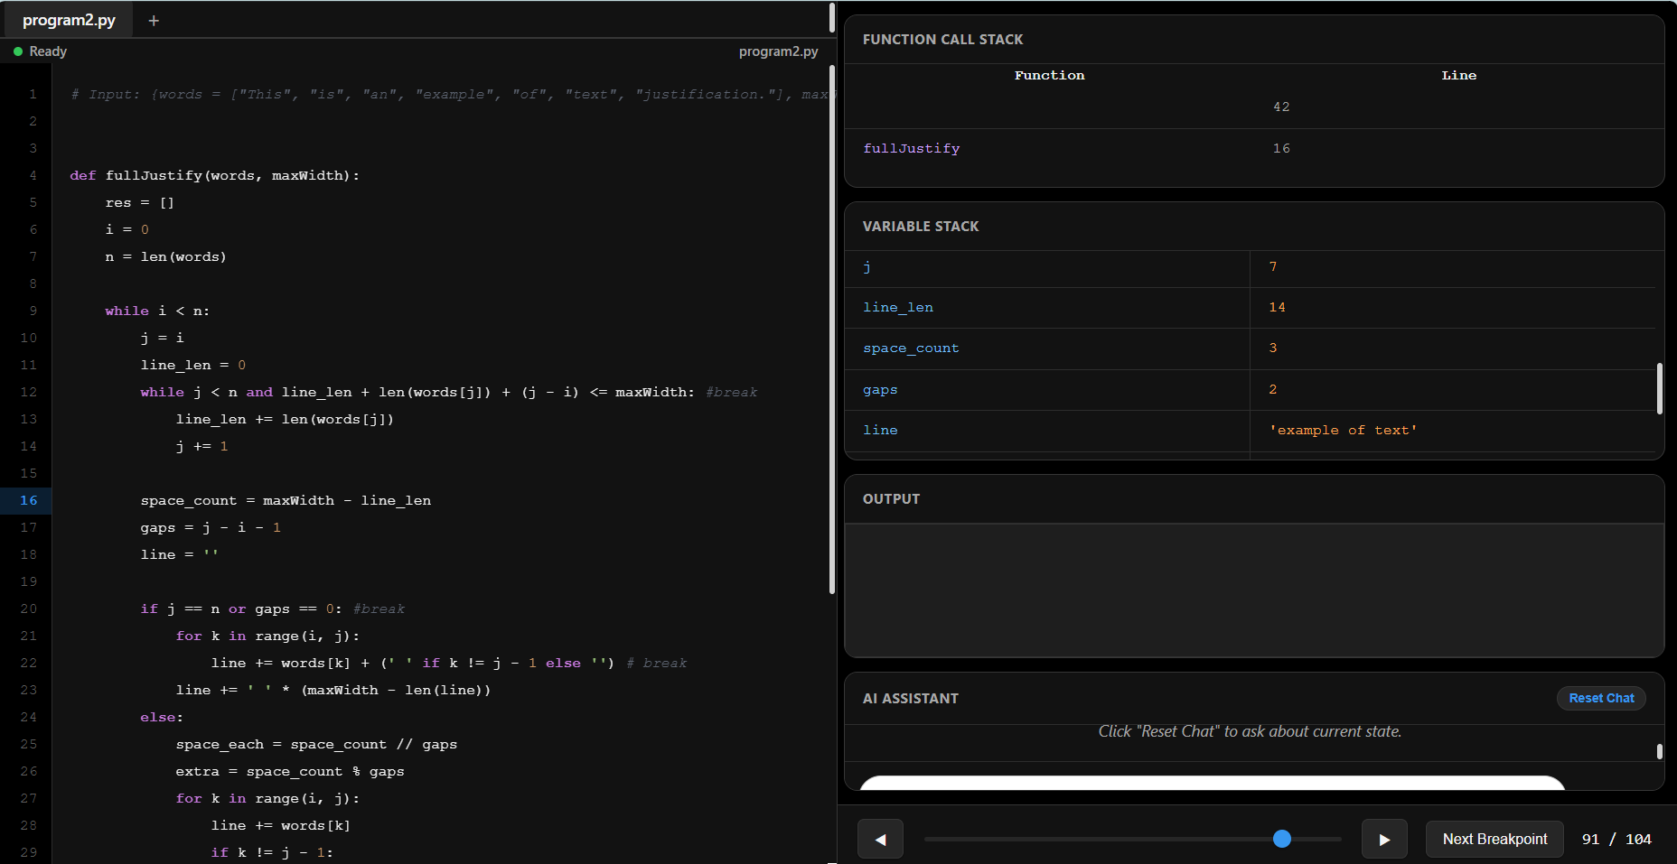This screenshot has height=864, width=1677.
Task: Click the green Ready status indicator
Action: [18, 51]
